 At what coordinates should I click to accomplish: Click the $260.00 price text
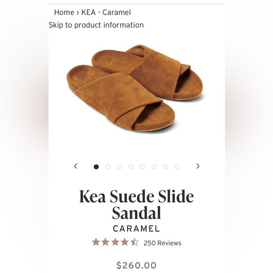136,265
